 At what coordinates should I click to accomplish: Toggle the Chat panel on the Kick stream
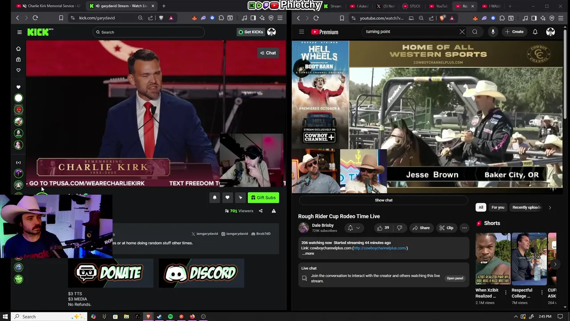coord(268,53)
